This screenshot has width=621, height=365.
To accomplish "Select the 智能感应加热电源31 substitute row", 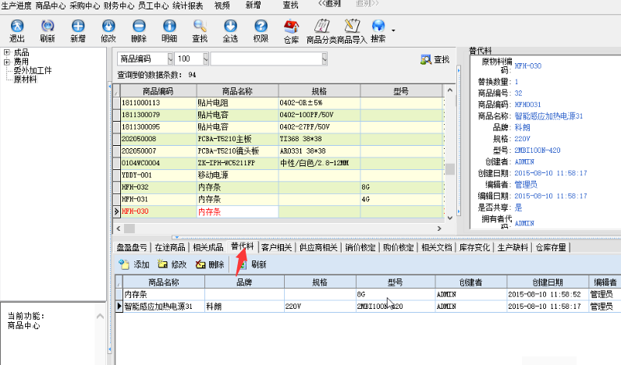I will coord(368,307).
